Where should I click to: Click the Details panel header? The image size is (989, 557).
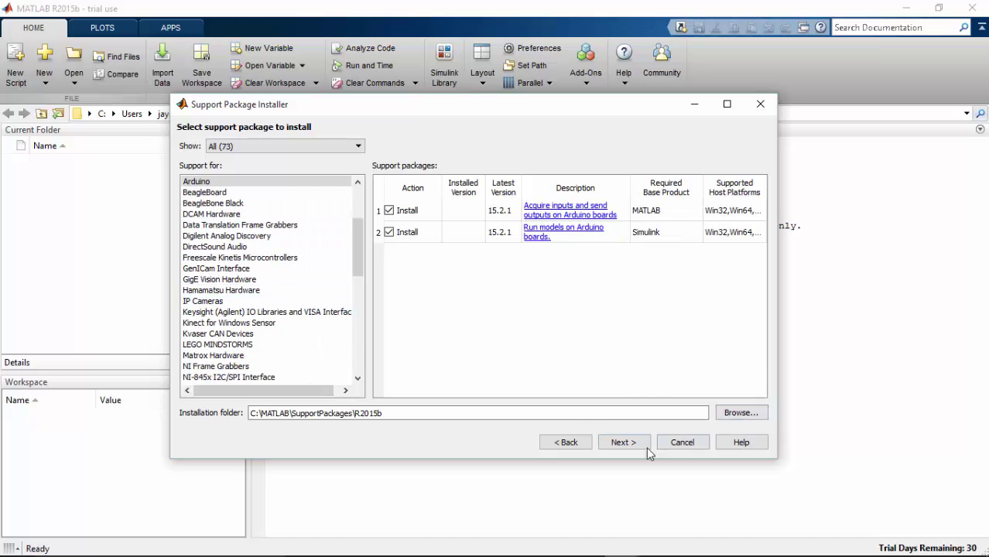click(x=85, y=362)
